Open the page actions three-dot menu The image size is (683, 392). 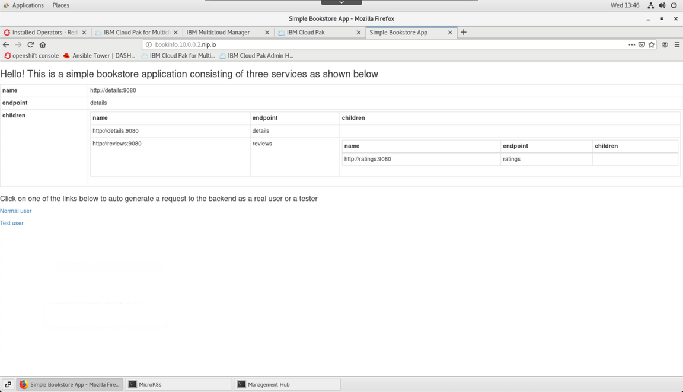pyautogui.click(x=631, y=44)
